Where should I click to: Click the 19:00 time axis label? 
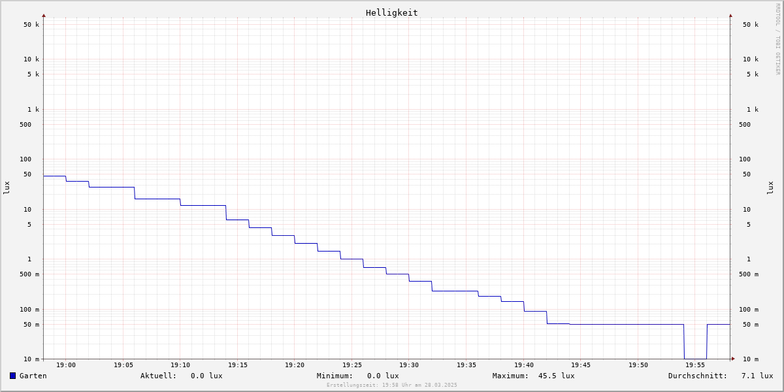tap(66, 365)
